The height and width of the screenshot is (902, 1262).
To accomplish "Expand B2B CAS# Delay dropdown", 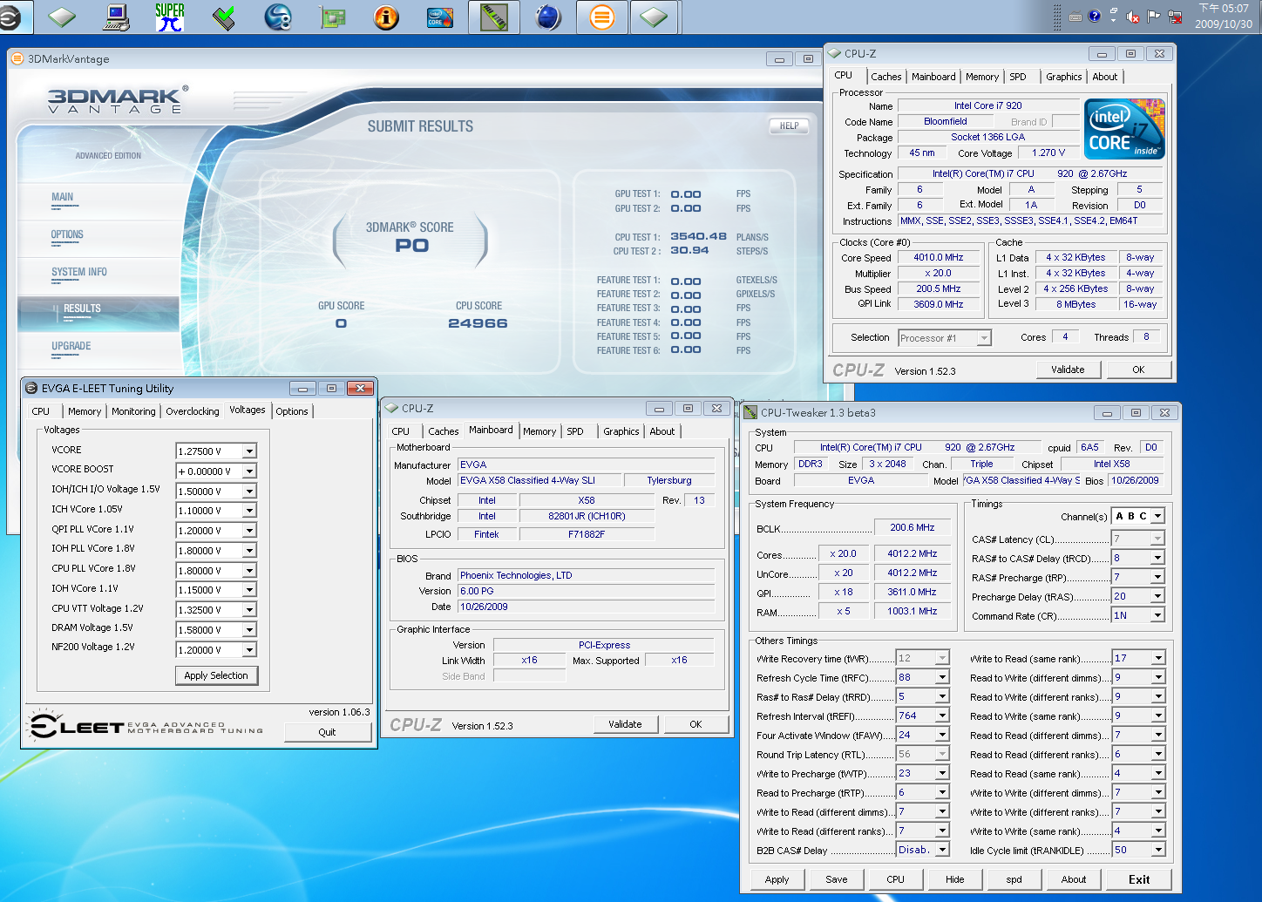I will pyautogui.click(x=942, y=850).
